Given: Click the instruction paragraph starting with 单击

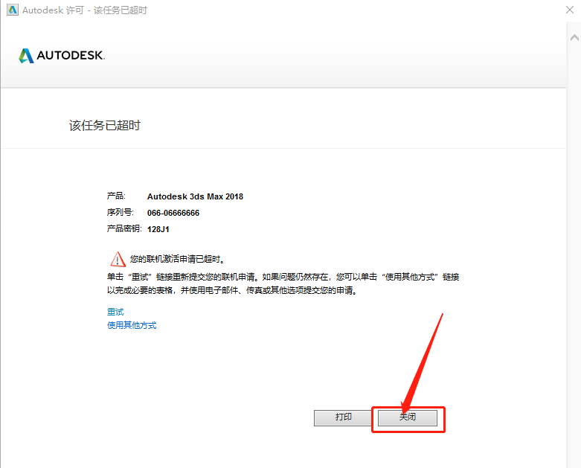Looking at the screenshot, I should [283, 283].
